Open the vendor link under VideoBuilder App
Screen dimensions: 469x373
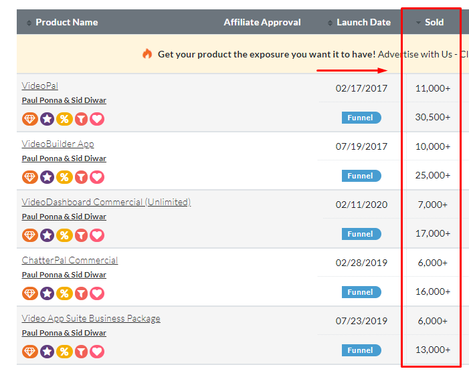click(x=64, y=158)
